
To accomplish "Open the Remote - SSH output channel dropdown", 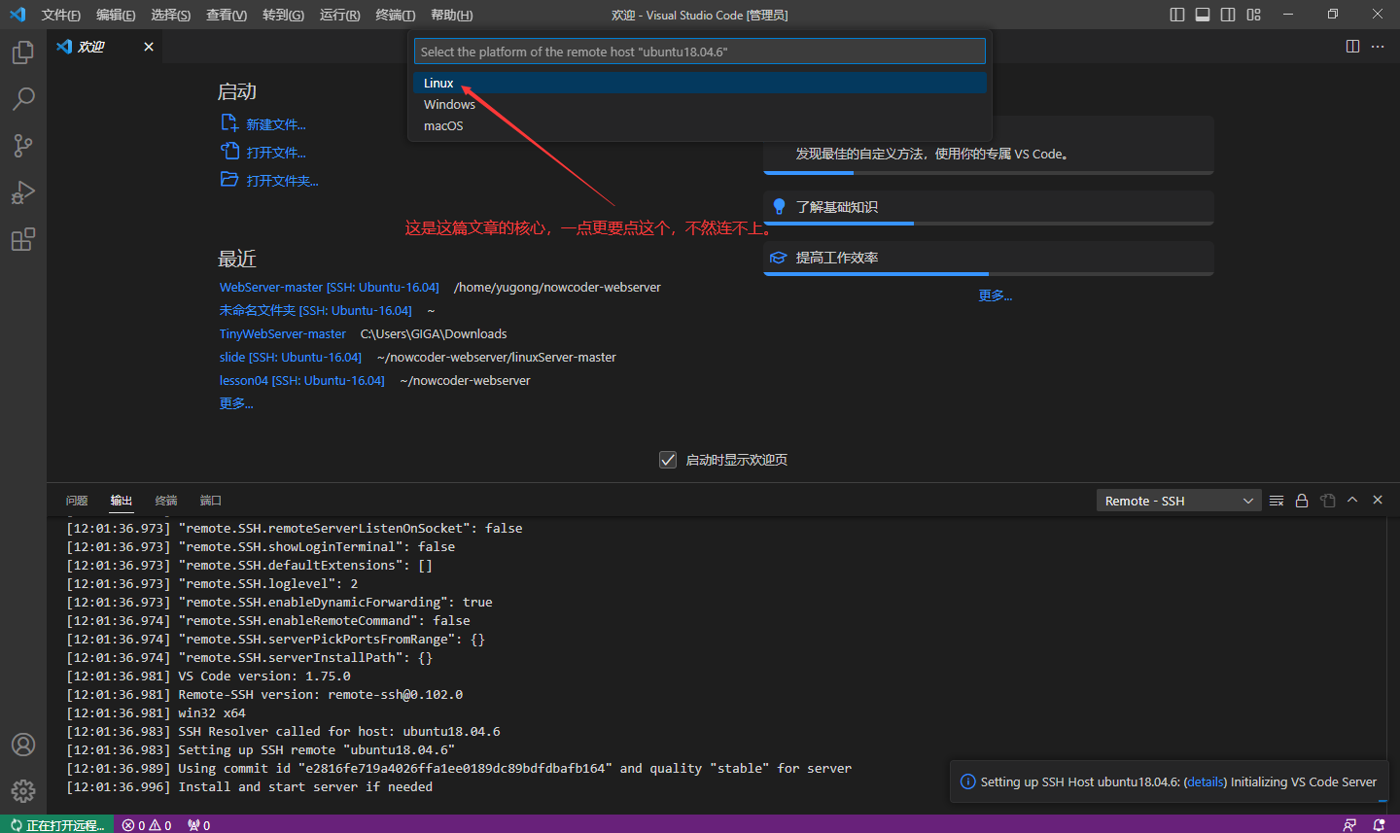I will pyautogui.click(x=1178, y=501).
